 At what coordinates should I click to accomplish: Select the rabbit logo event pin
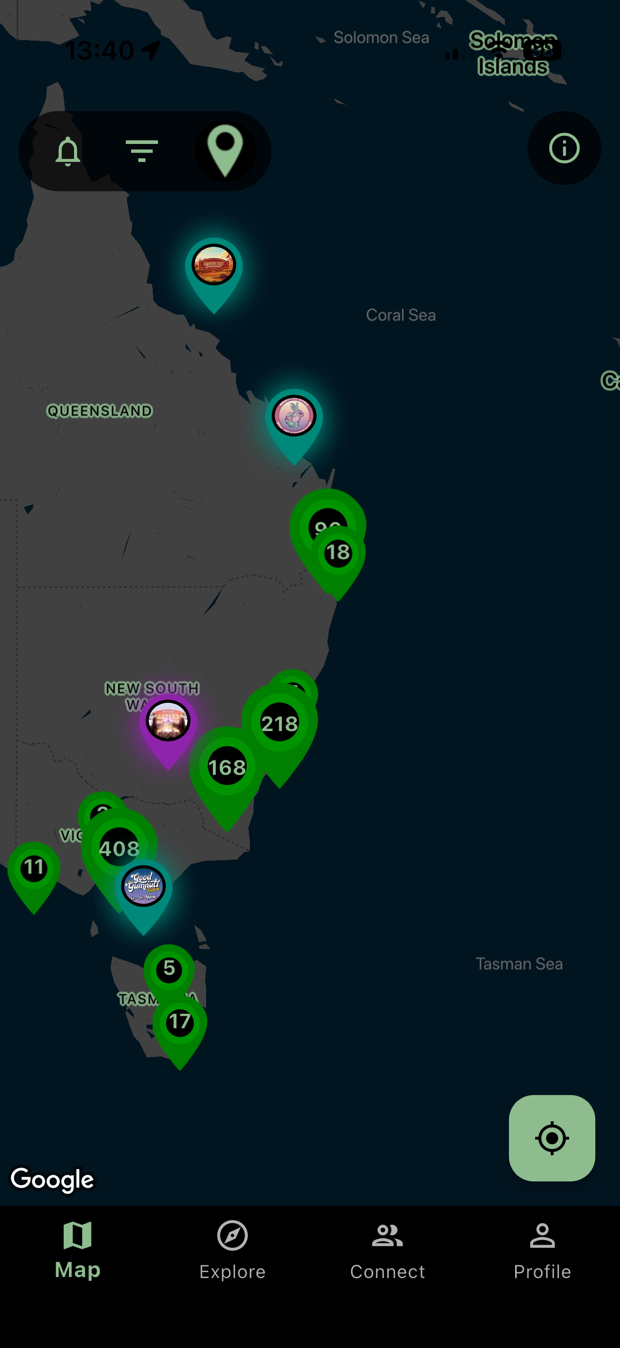(x=294, y=416)
